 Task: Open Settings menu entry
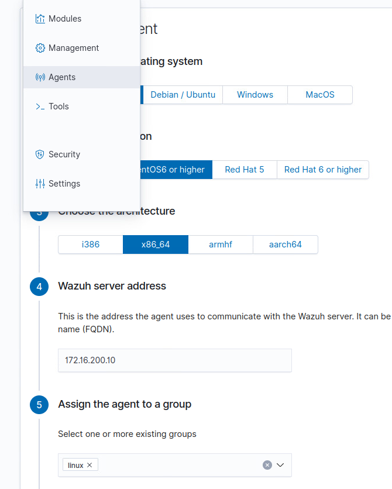64,184
